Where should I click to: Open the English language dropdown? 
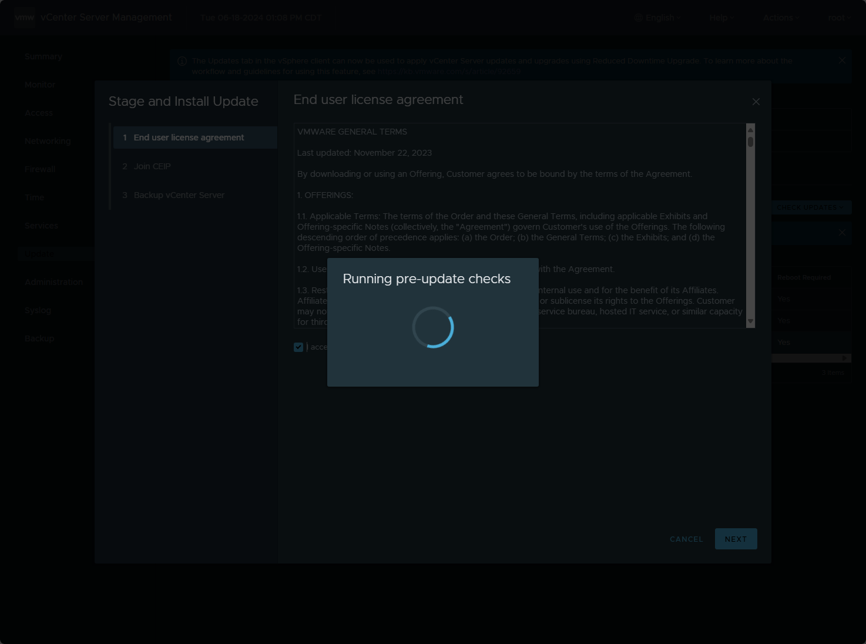657,18
